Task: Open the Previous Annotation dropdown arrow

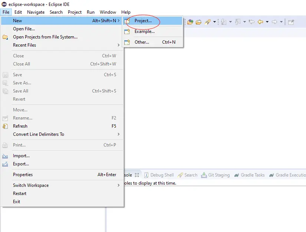Action: click(244, 22)
